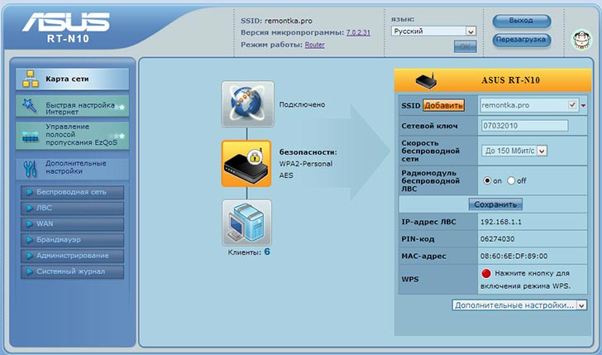The height and width of the screenshot is (355, 602).
Task: Open the language dropdown Русский
Action: click(x=433, y=31)
